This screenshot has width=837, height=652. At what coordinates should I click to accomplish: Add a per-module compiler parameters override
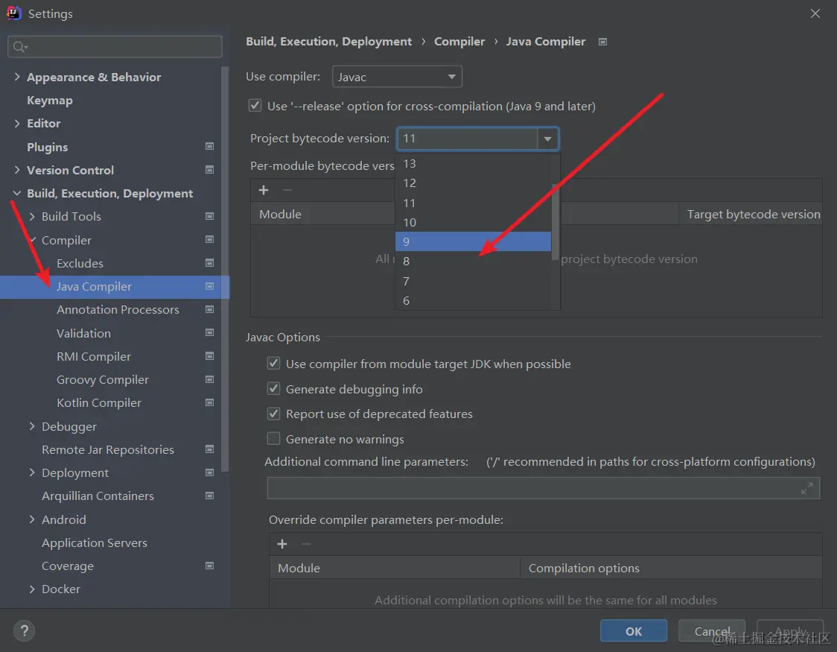(x=282, y=544)
